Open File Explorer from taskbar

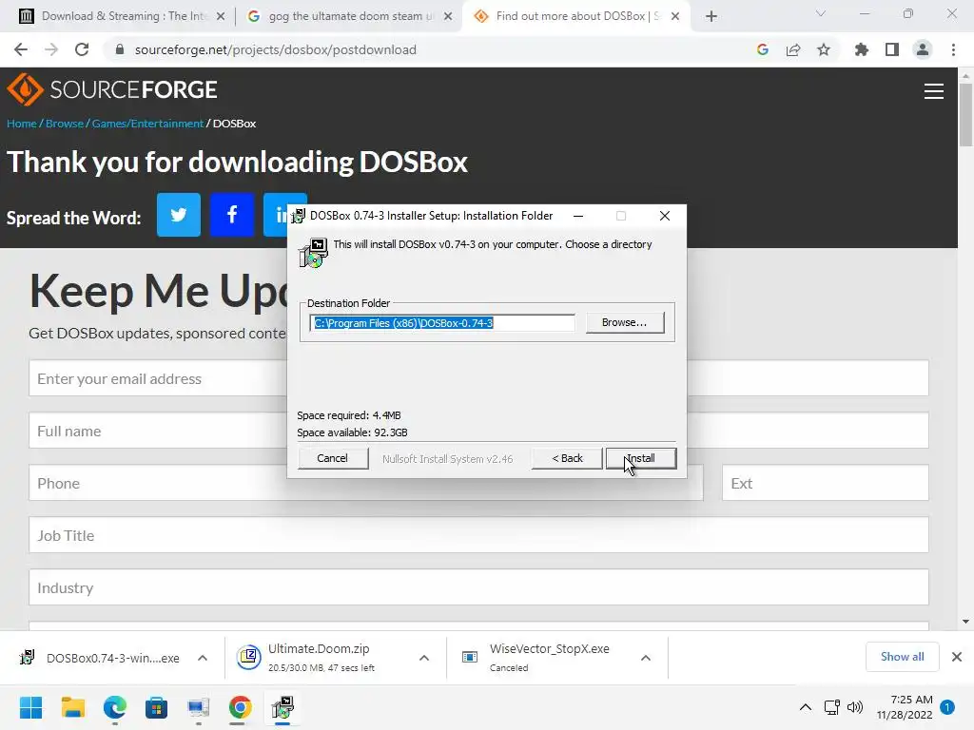(72, 707)
